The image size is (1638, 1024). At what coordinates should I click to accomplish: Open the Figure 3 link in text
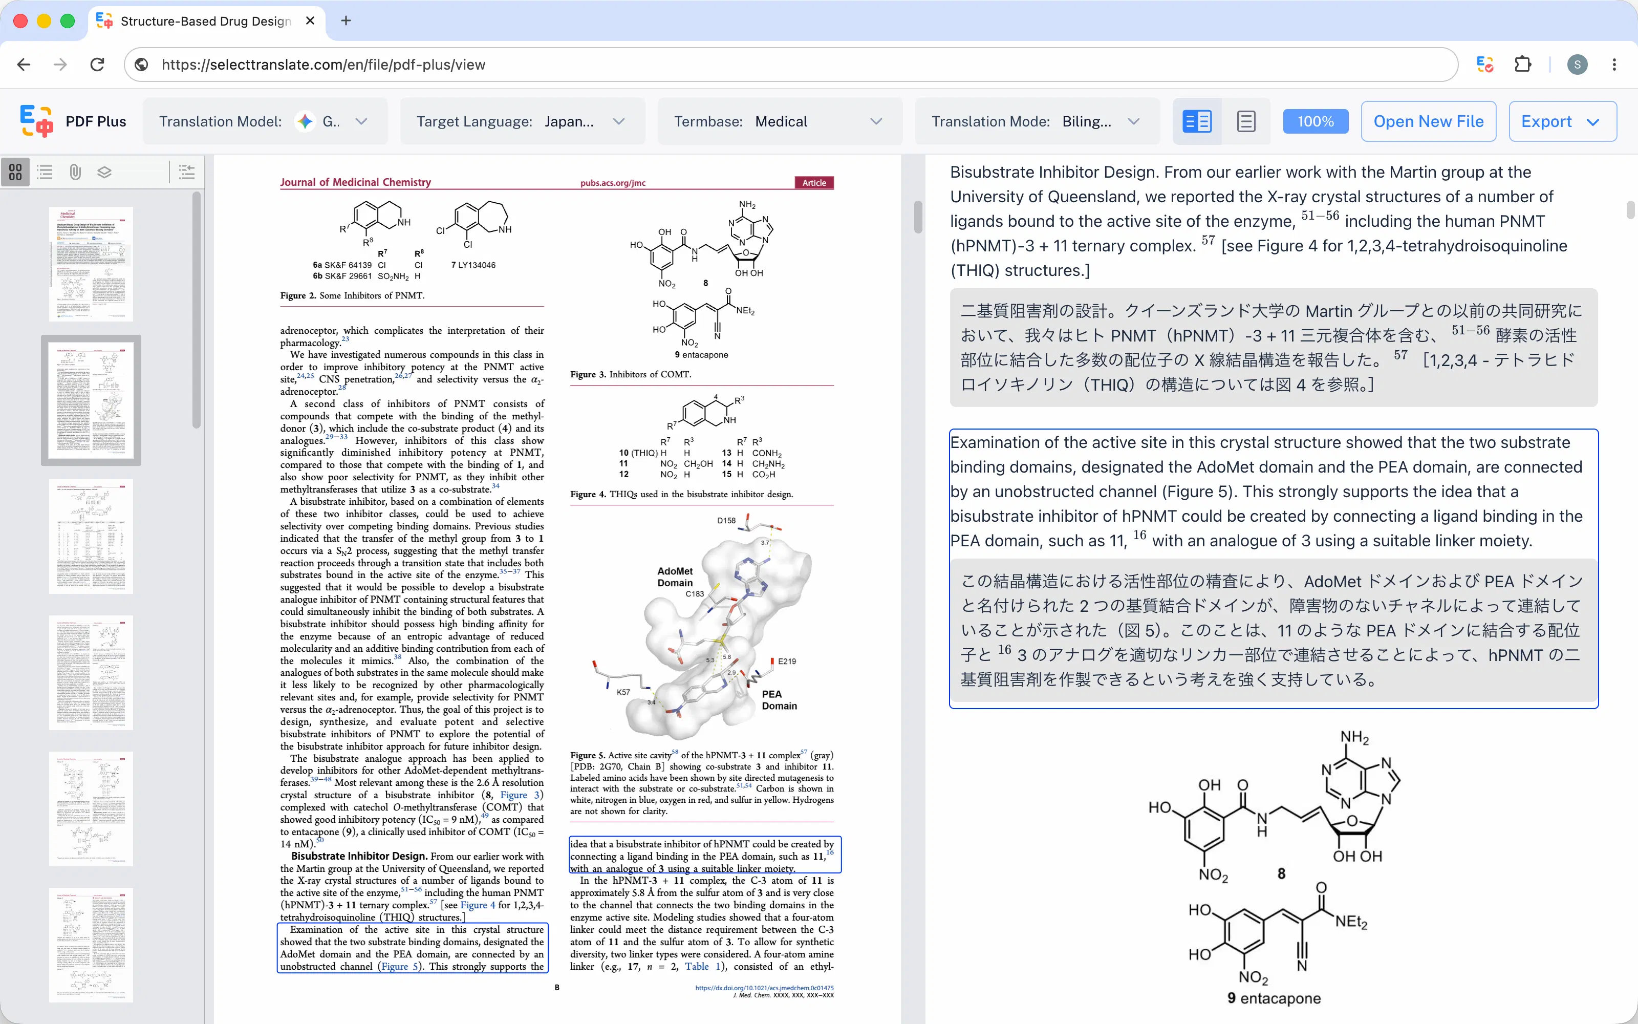[x=521, y=795]
